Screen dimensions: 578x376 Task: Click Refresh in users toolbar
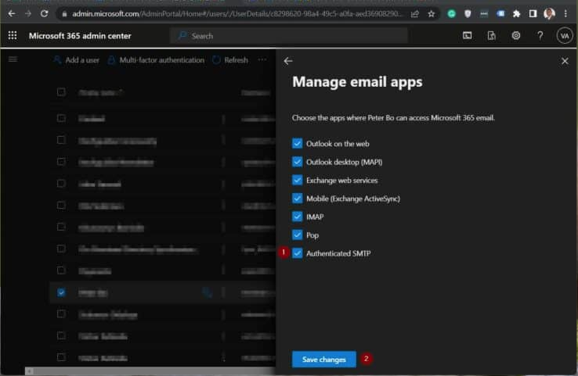(x=230, y=60)
